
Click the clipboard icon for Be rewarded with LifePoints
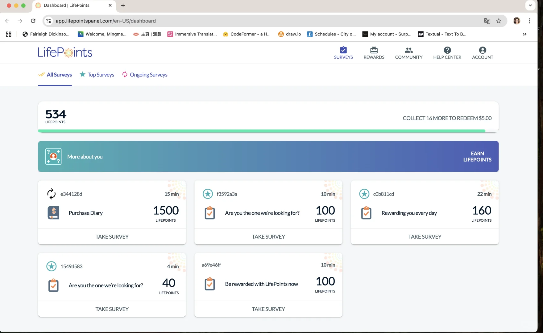pyautogui.click(x=210, y=284)
